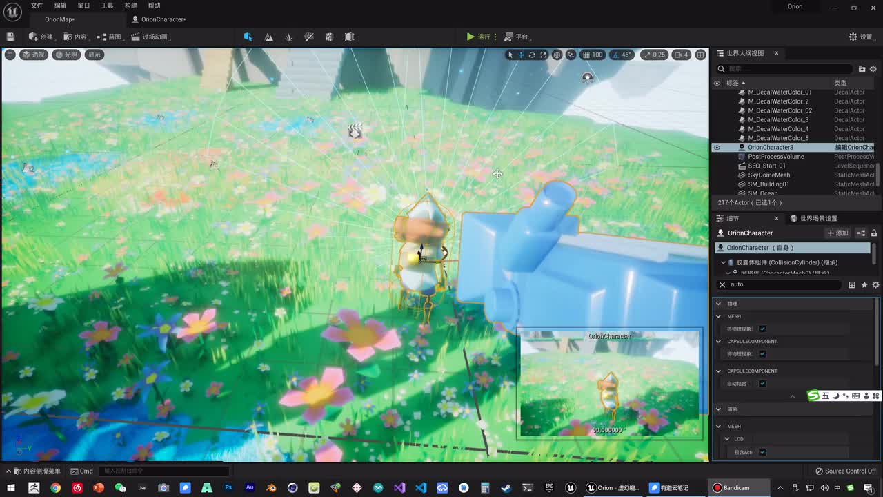Collapse the 物理 (Physics) category
The image size is (883, 497).
[x=718, y=304]
